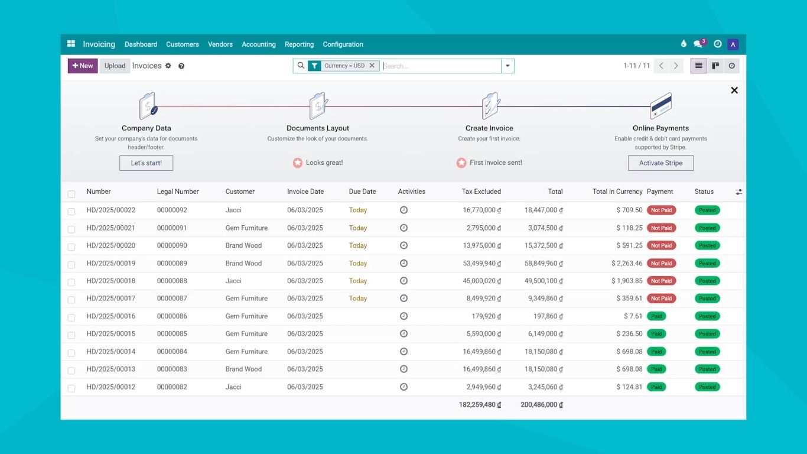Open adjustable column settings icon
Viewport: 807px width, 454px height.
tap(738, 192)
